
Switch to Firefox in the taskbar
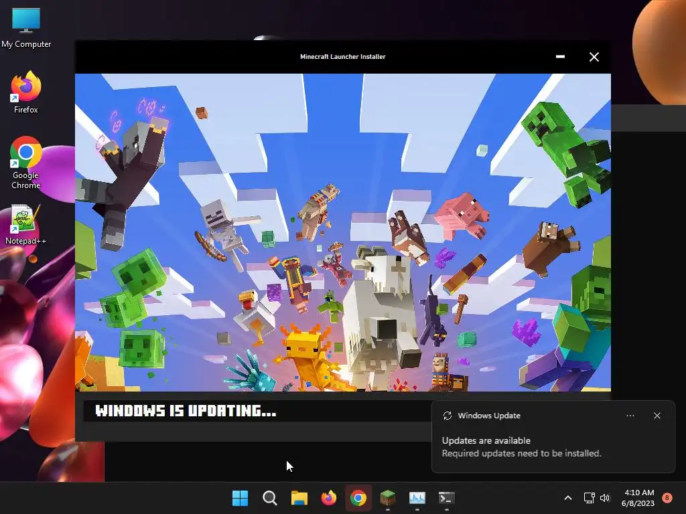point(328,498)
